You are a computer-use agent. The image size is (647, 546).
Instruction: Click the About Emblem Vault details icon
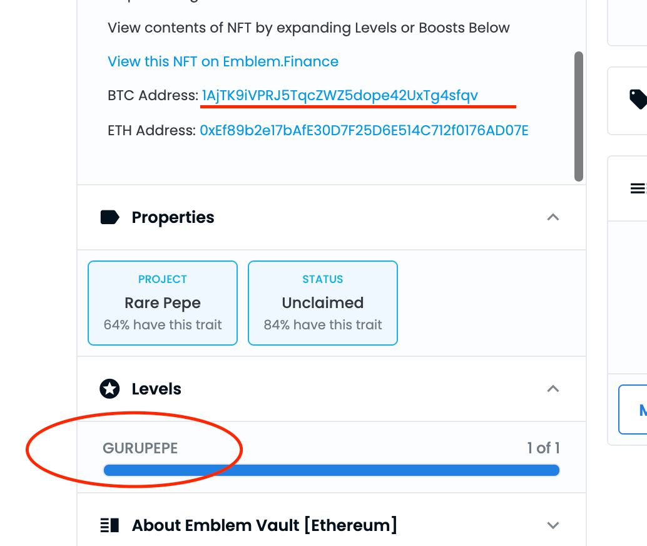pos(110,525)
